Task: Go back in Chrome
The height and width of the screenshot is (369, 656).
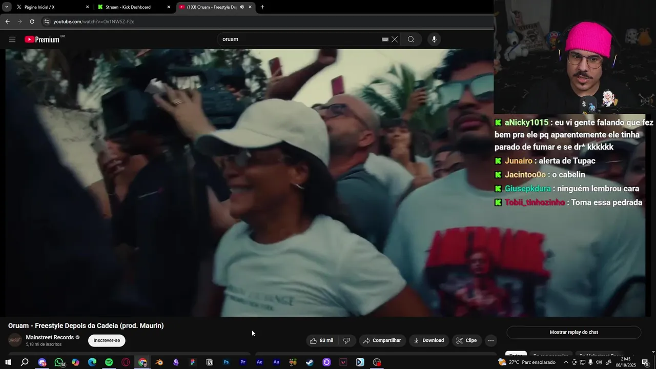Action: coord(7,22)
